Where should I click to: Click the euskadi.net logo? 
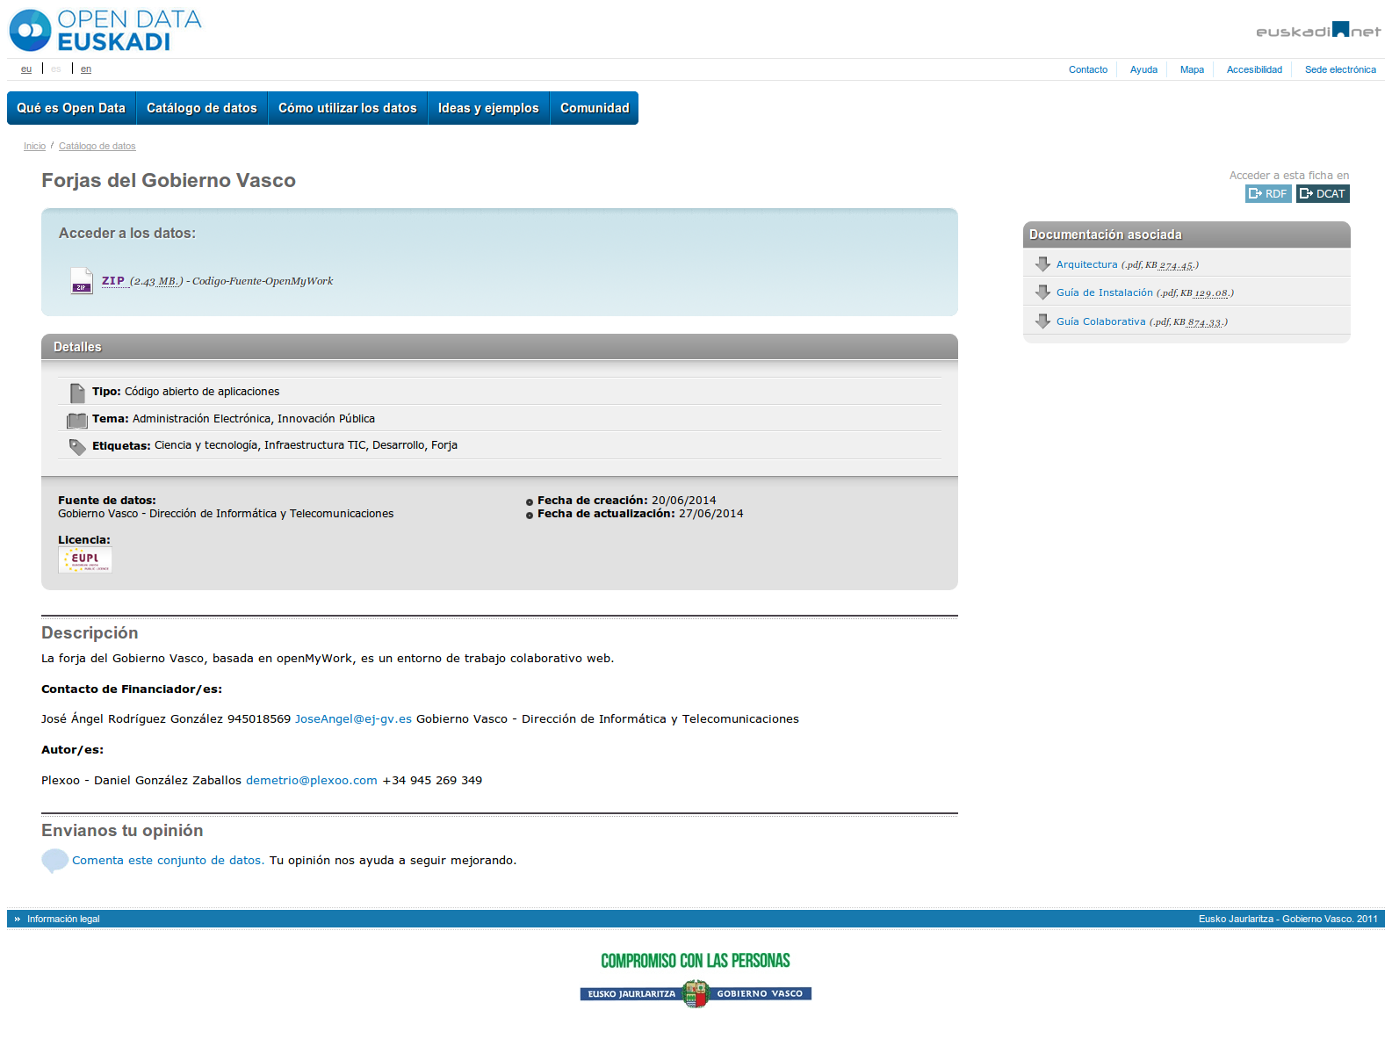click(1317, 31)
